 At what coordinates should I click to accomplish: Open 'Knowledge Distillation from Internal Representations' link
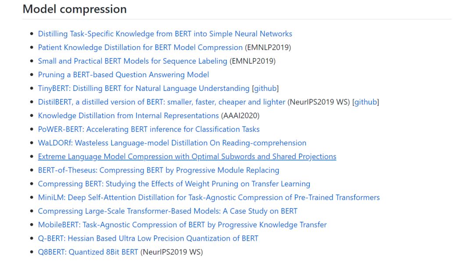click(128, 116)
